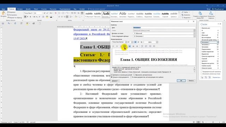
Task: Click ribbon text highlight color swatch
Action: [47, 17]
